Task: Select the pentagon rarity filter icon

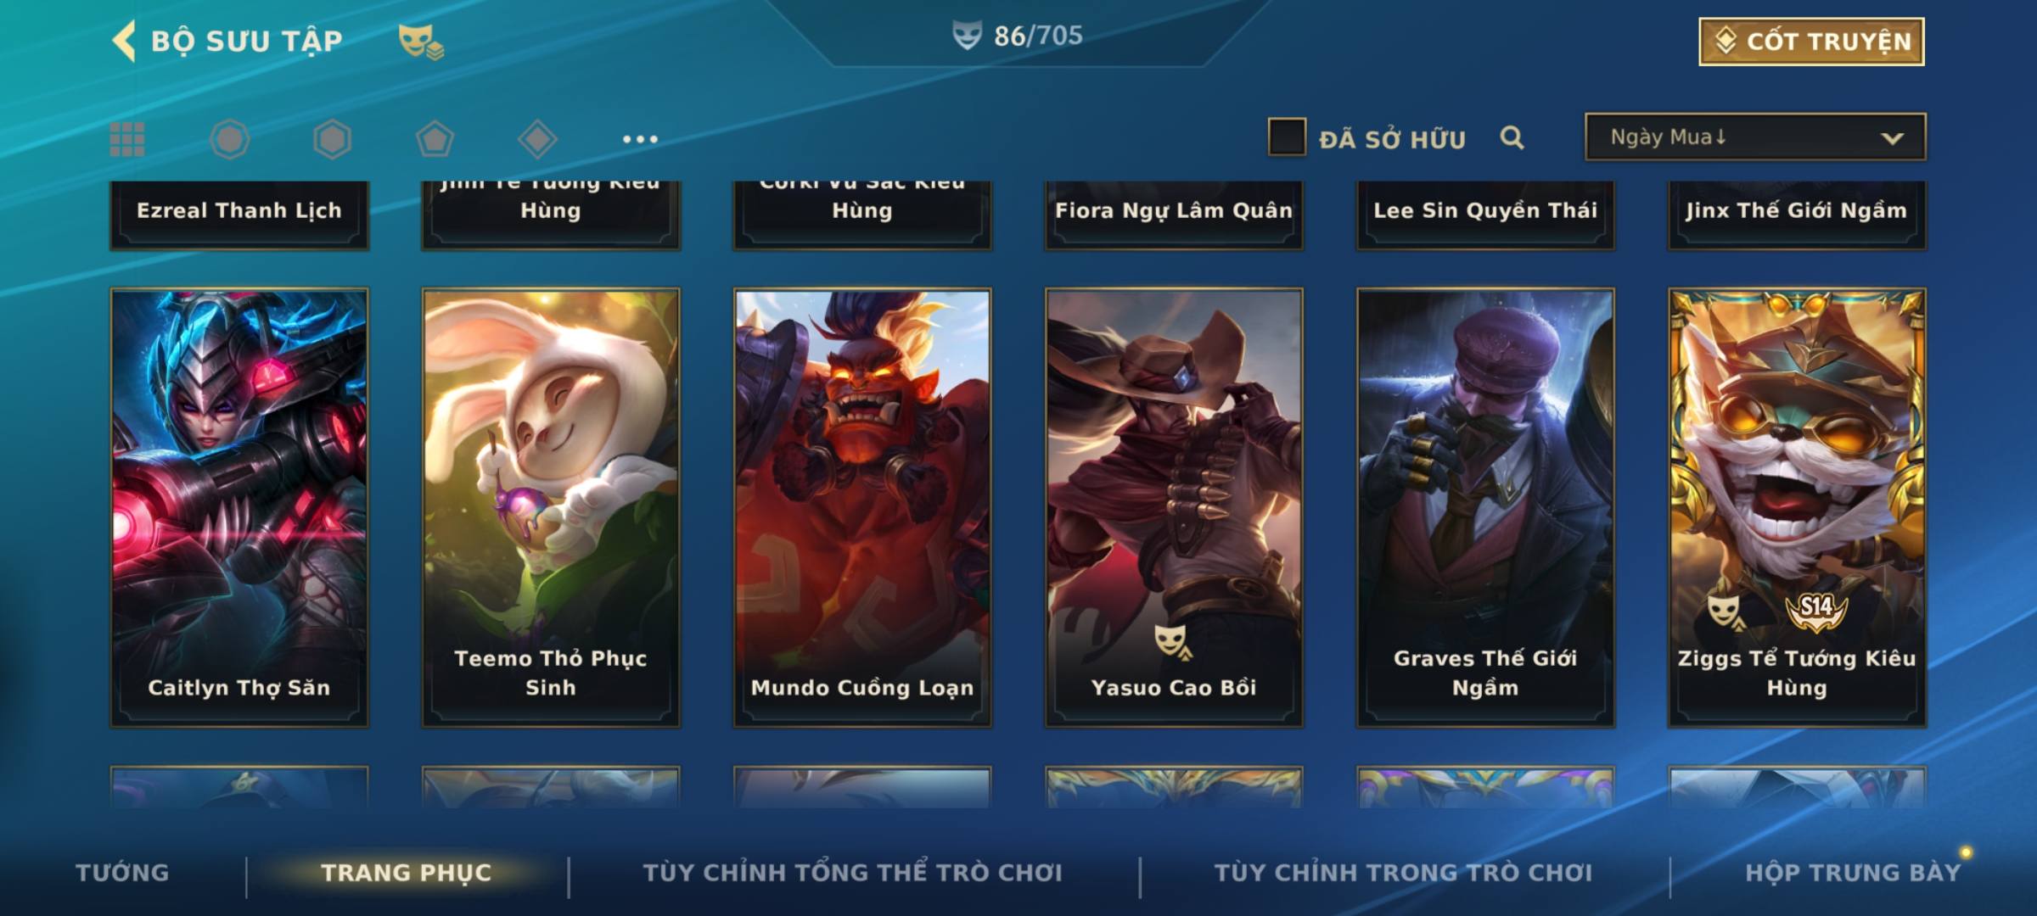Action: point(435,139)
